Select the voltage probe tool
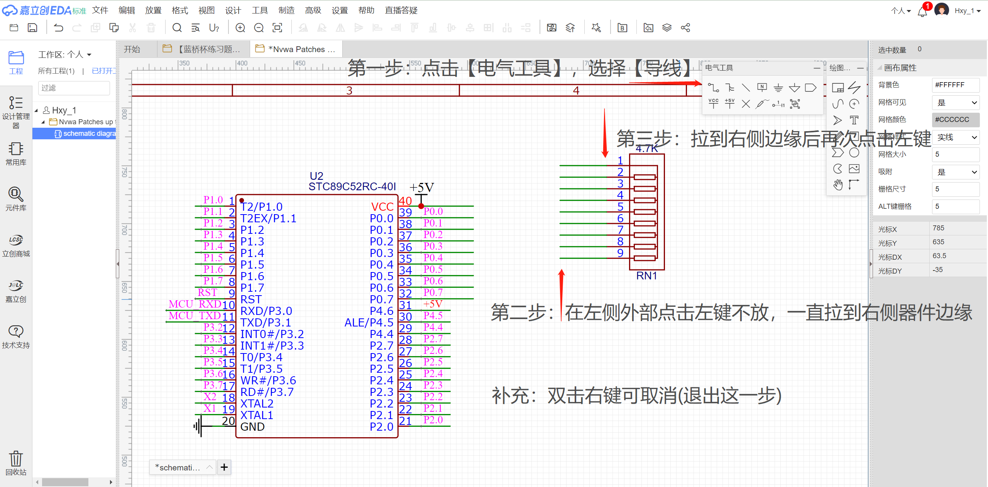 click(762, 104)
